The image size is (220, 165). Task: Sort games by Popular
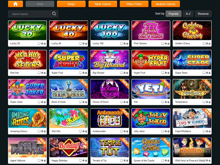pyautogui.click(x=173, y=14)
